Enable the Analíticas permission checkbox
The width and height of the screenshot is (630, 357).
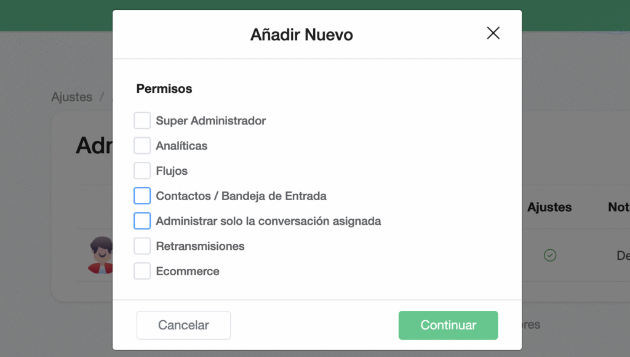point(142,146)
